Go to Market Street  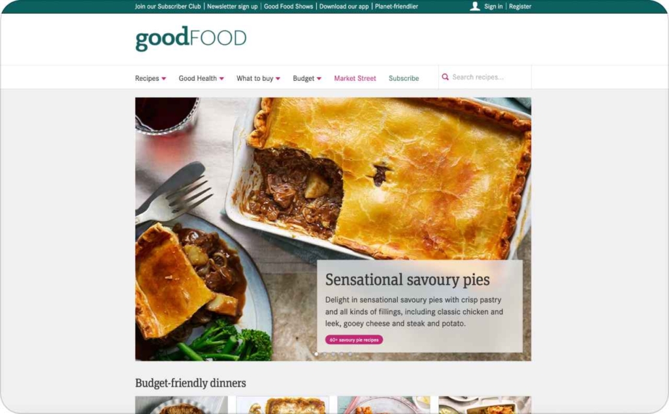click(355, 78)
